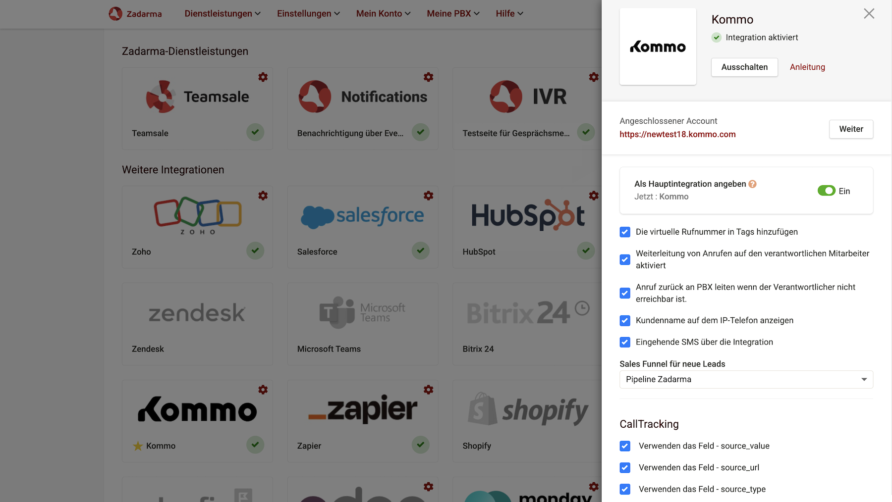The height and width of the screenshot is (502, 892).
Task: Click the Kommo logo in side panel
Action: coord(658,47)
